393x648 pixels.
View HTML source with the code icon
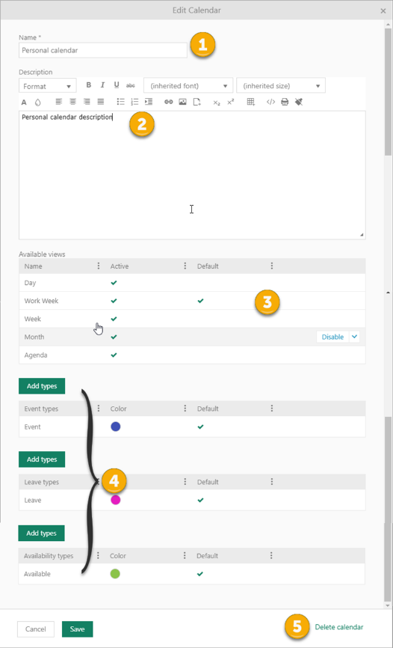270,102
